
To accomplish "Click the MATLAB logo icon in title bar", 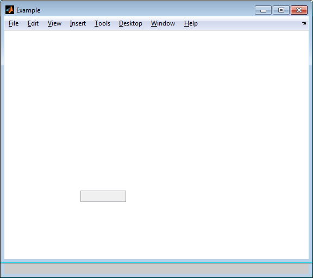I will click(x=10, y=10).
